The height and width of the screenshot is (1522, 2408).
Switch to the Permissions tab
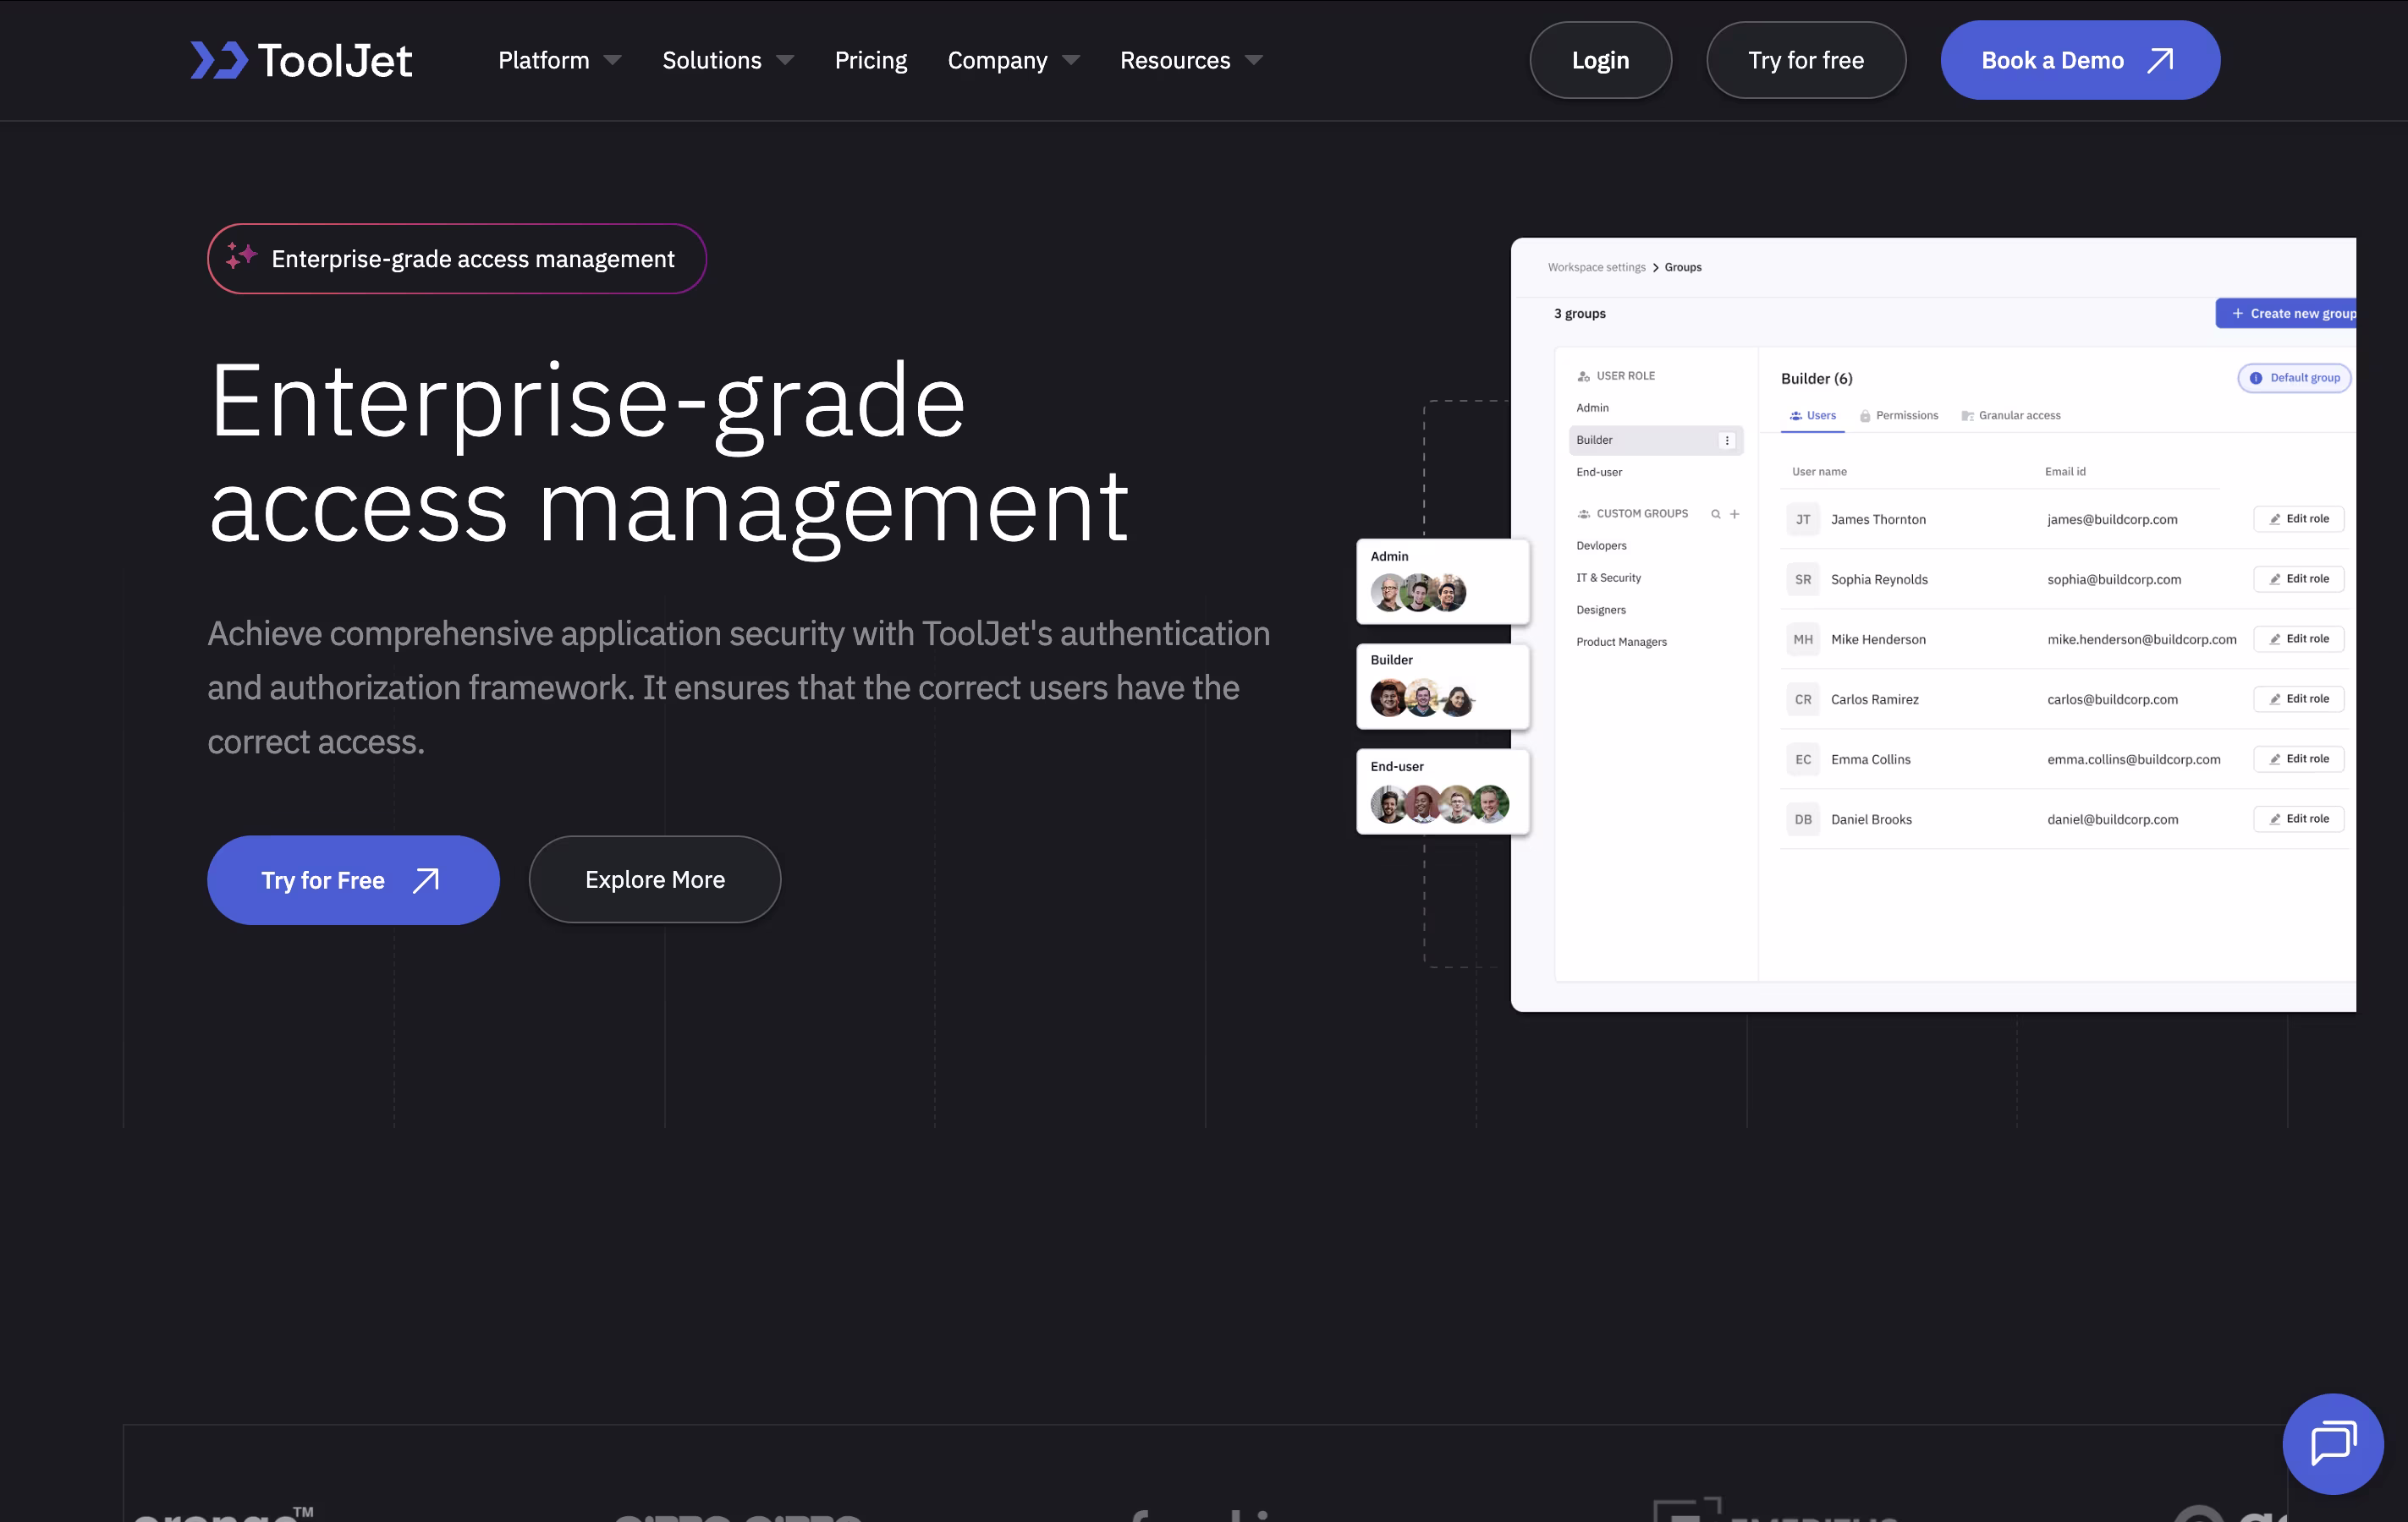[1898, 416]
